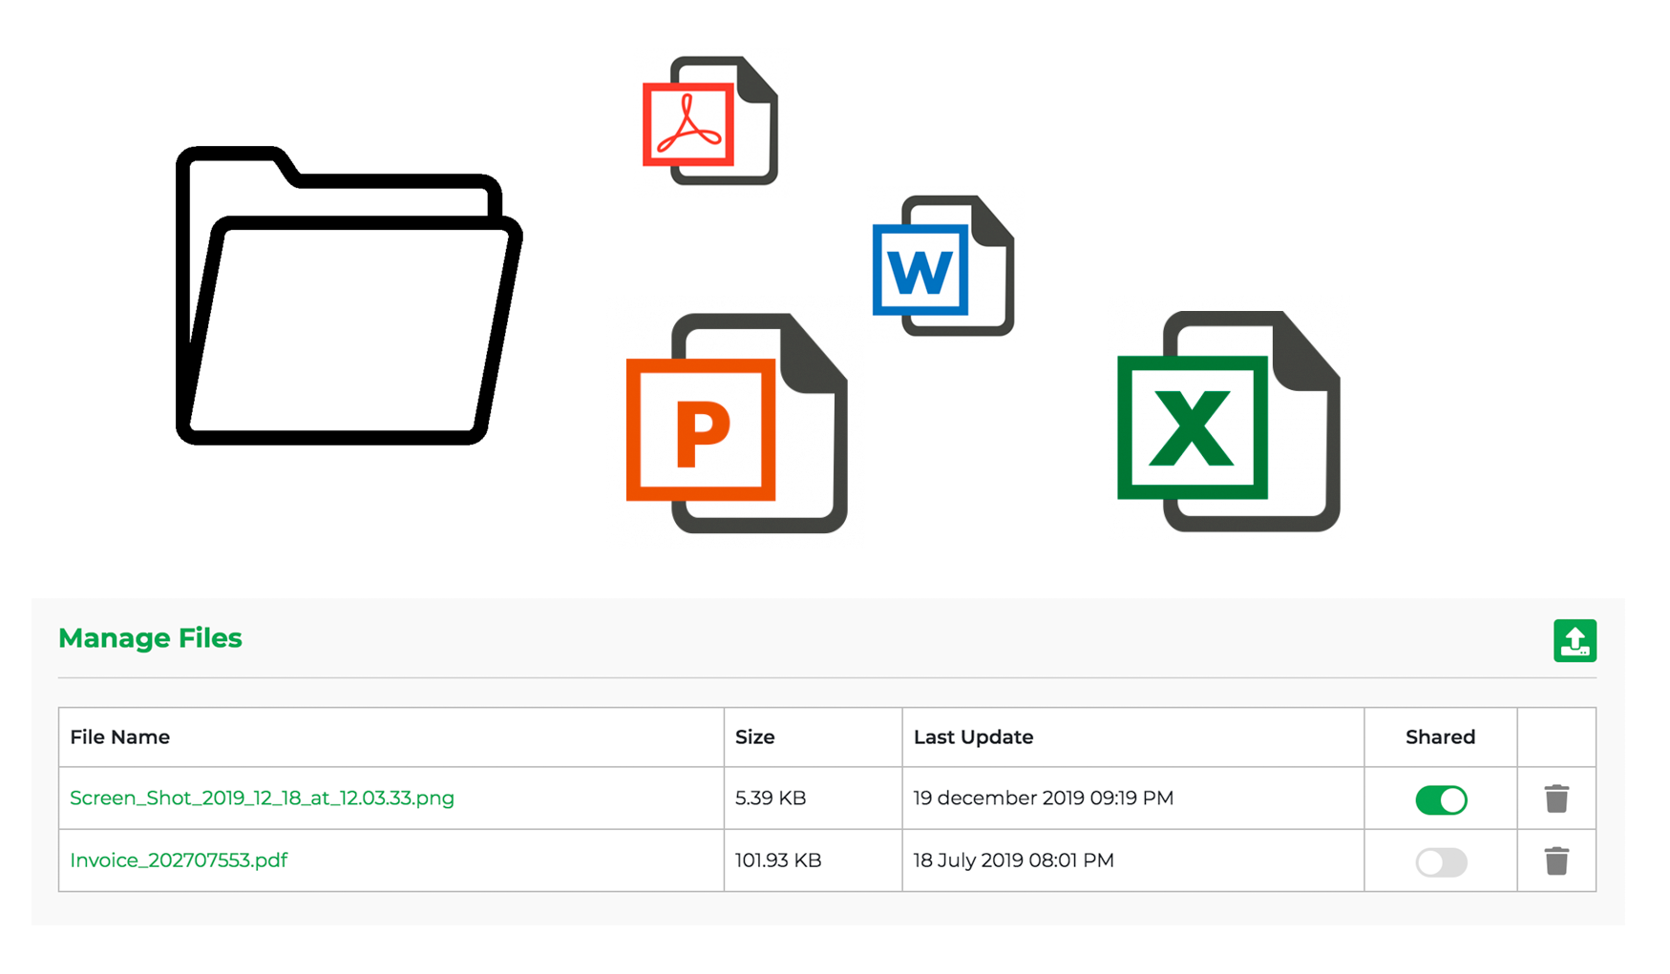Image resolution: width=1670 pixels, height=974 pixels.
Task: Click the orange PowerPoint document icon
Action: click(x=737, y=423)
